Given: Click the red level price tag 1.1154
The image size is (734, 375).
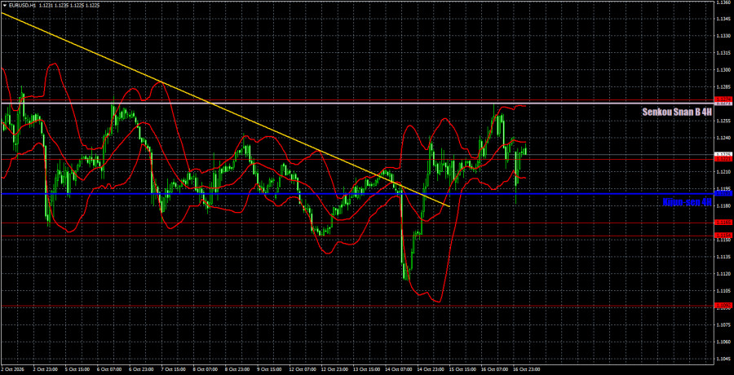Looking at the screenshot, I should coord(723,236).
